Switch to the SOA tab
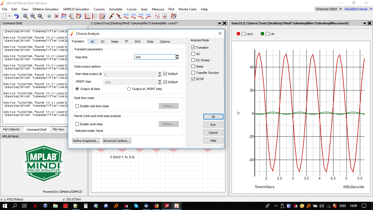Image resolution: width=373 pixels, height=210 pixels. coord(138,42)
